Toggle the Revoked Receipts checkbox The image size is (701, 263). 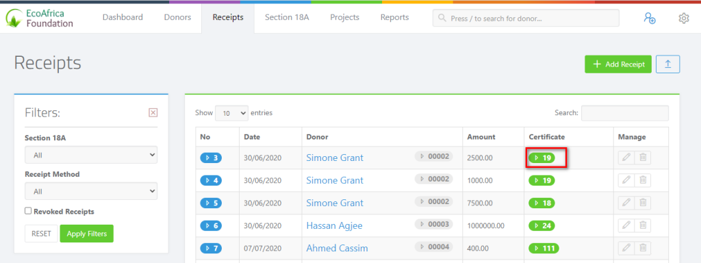pos(28,211)
